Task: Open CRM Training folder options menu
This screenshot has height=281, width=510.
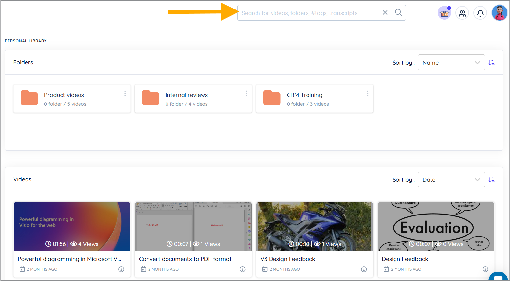Action: pos(368,94)
